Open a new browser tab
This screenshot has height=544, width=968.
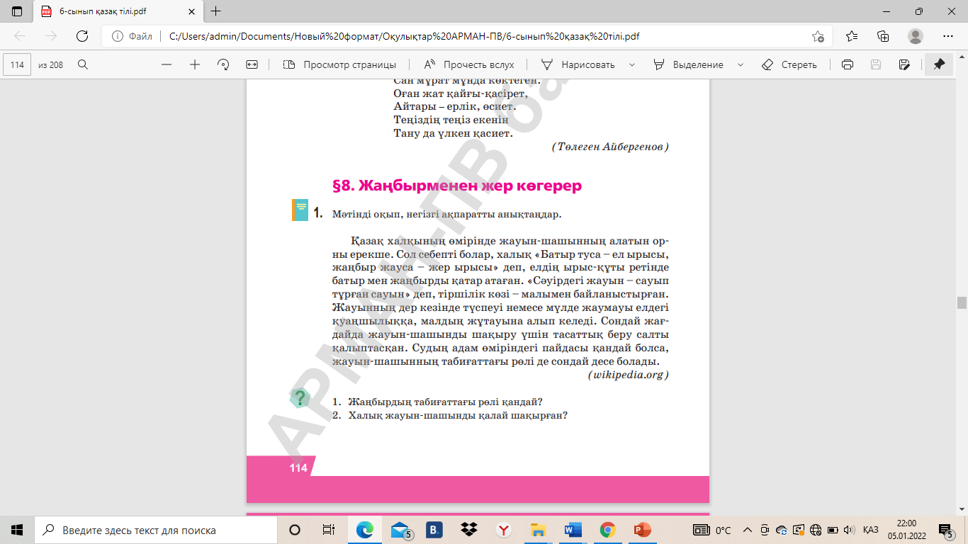[x=216, y=11]
